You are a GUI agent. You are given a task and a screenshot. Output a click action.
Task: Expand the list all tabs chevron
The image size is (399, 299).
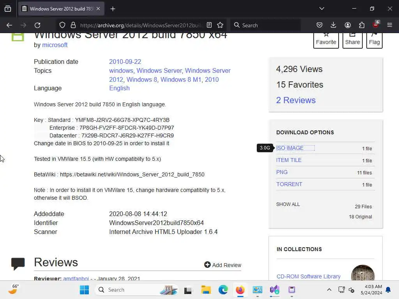pyautogui.click(x=321, y=9)
